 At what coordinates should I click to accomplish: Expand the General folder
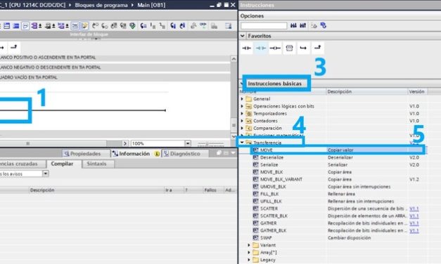tap(242, 99)
